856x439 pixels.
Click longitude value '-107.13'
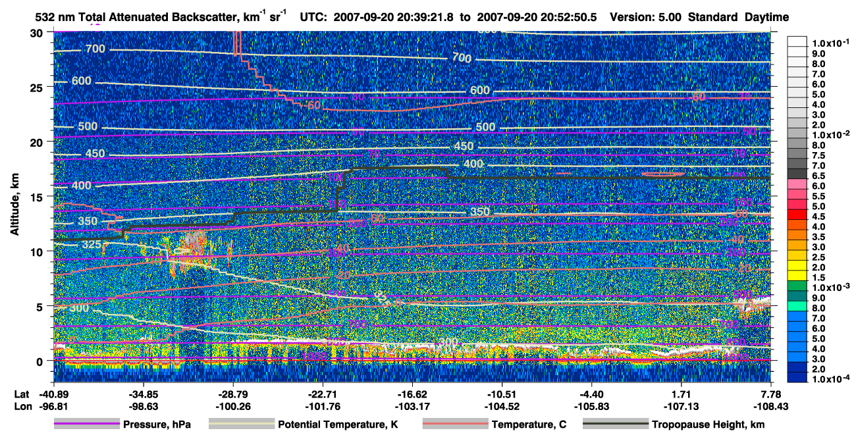point(681,406)
